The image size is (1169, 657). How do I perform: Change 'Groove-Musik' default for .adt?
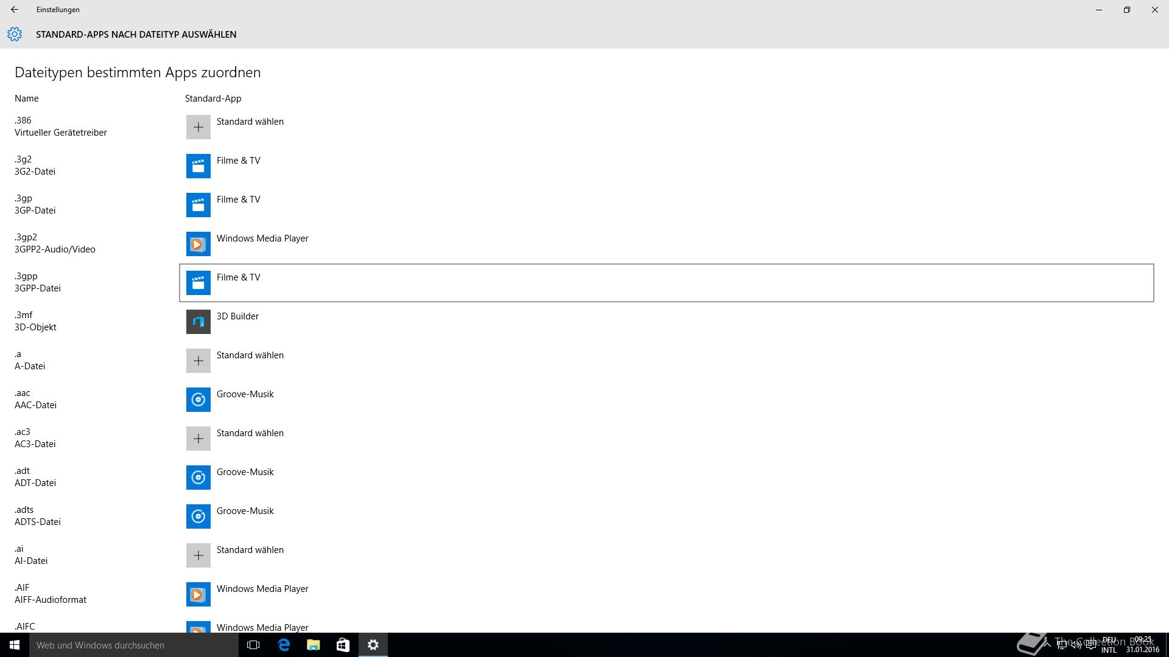click(245, 472)
